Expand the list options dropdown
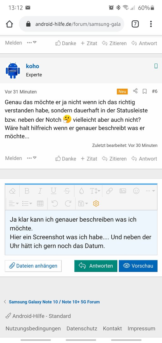Screen dimensions: 162x343 tap(27, 204)
